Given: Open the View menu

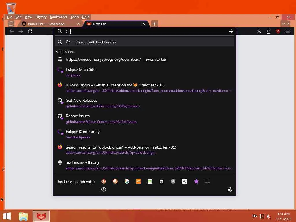Looking at the screenshot, I should click(28, 17).
